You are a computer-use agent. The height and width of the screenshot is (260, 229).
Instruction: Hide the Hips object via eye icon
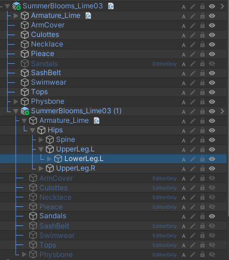coord(212,130)
